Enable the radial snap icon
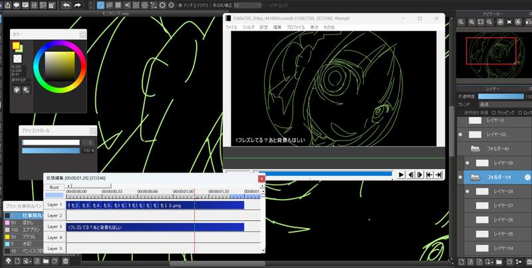 pyautogui.click(x=136, y=5)
